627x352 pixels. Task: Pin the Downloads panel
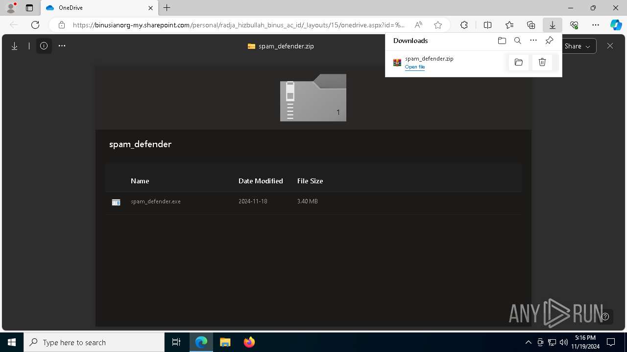point(549,41)
